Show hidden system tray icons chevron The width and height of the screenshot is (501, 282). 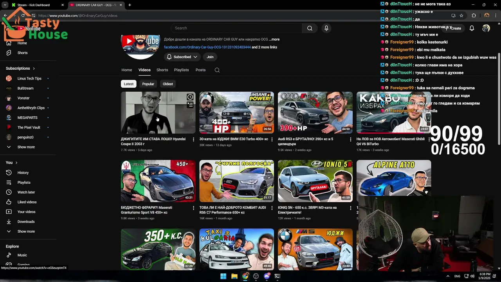pos(448,276)
